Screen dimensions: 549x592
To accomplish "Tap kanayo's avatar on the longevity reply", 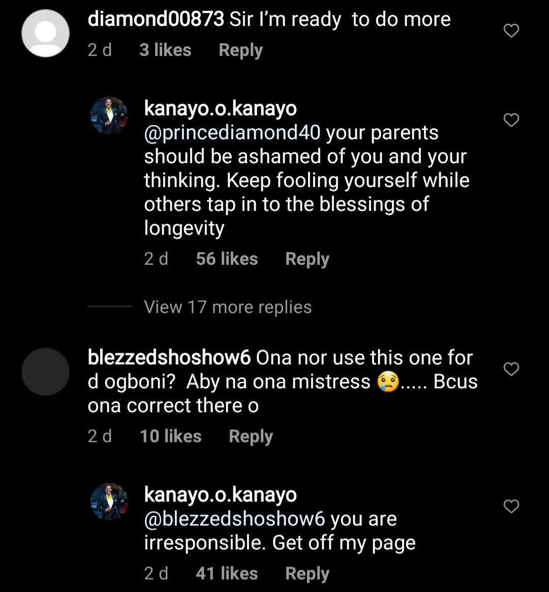I will coord(109,115).
